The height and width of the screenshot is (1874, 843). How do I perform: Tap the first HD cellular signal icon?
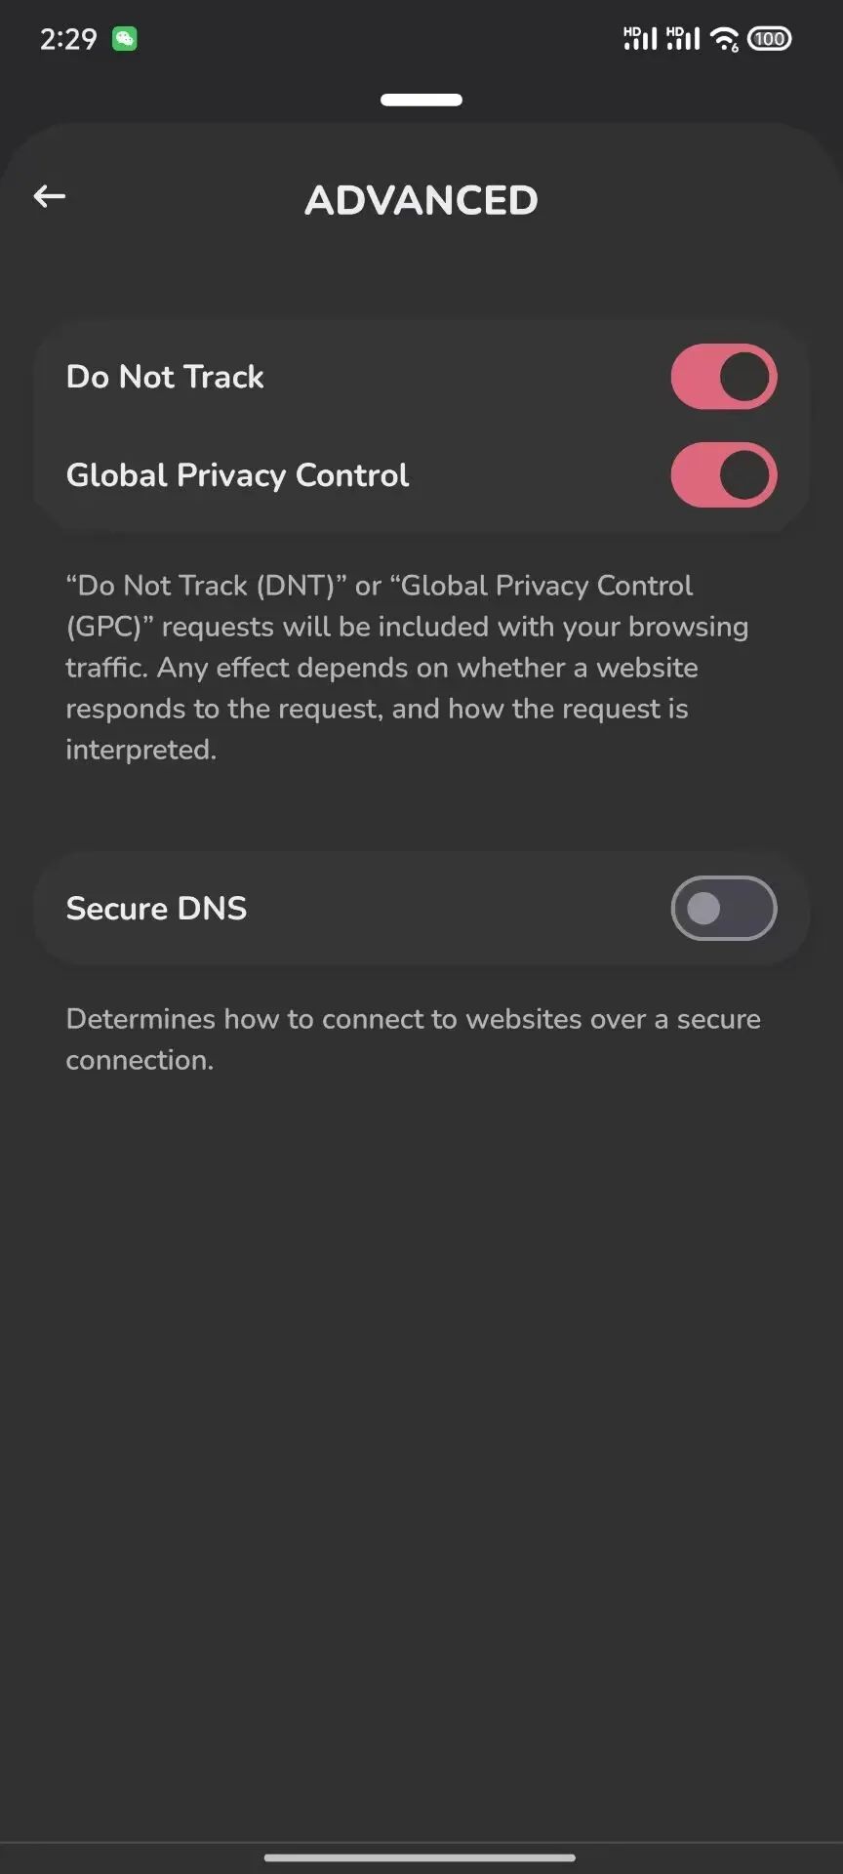tap(640, 39)
